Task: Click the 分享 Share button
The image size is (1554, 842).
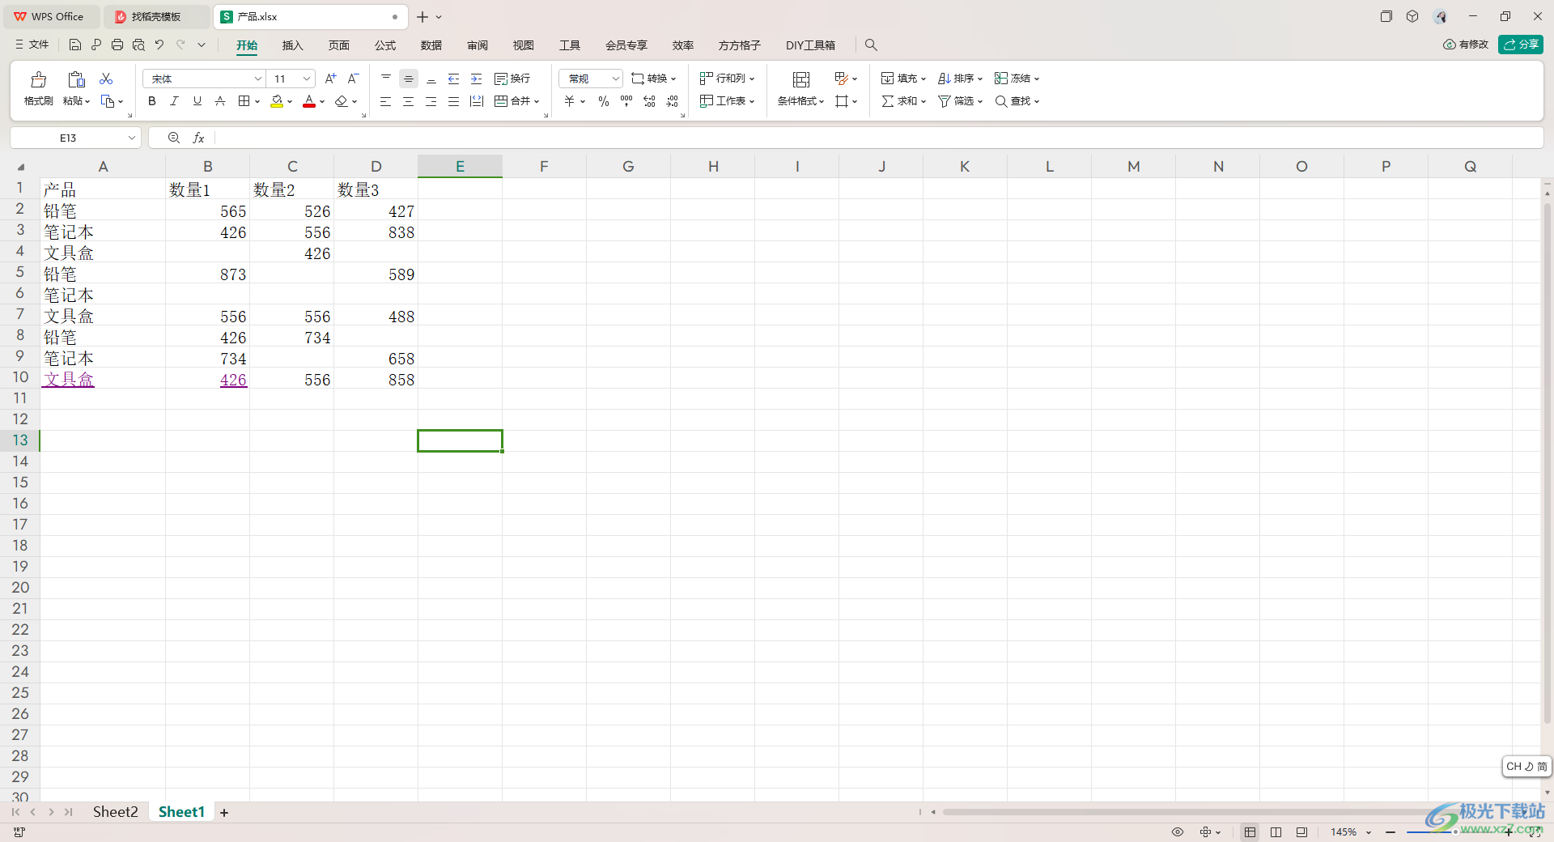Action: click(x=1521, y=45)
